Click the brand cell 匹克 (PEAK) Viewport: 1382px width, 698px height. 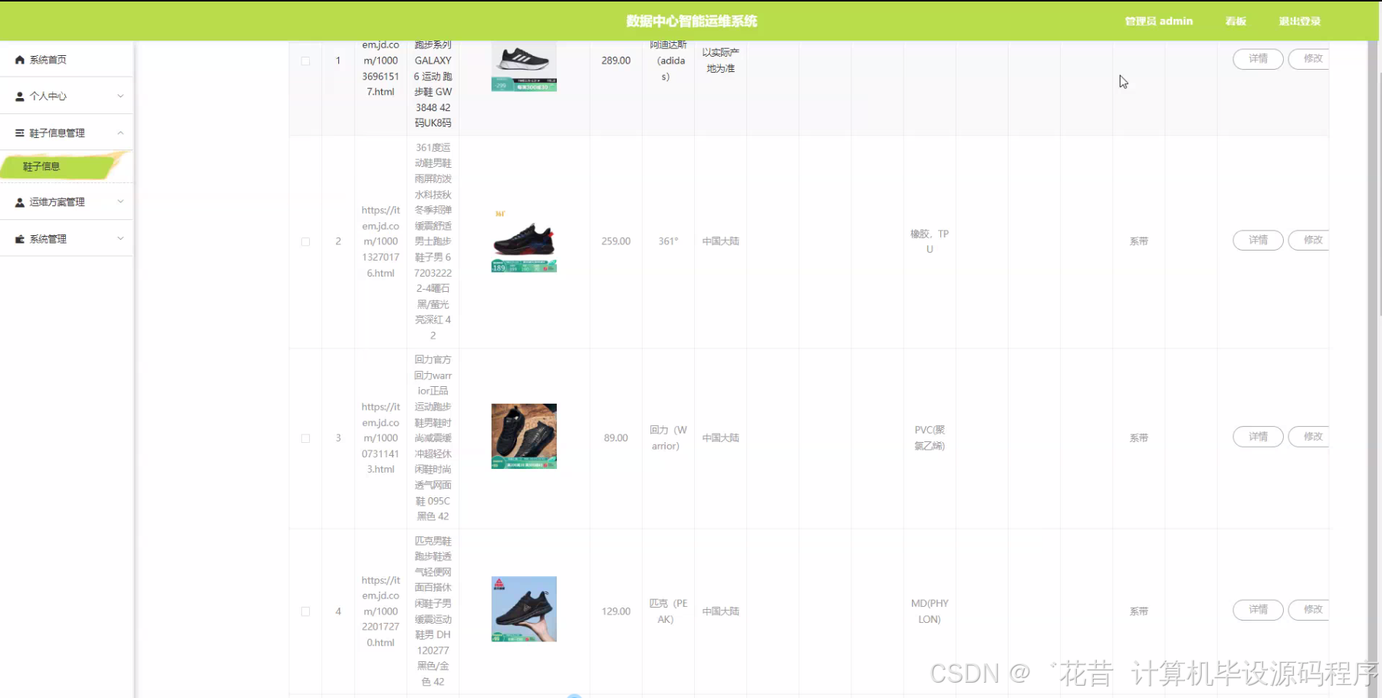click(x=668, y=611)
